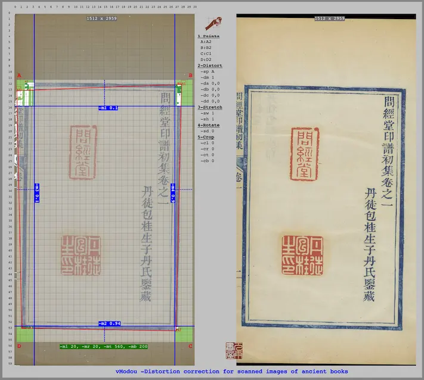
Task: Click the -sd 0 rotate parameter
Action: pyautogui.click(x=208, y=131)
